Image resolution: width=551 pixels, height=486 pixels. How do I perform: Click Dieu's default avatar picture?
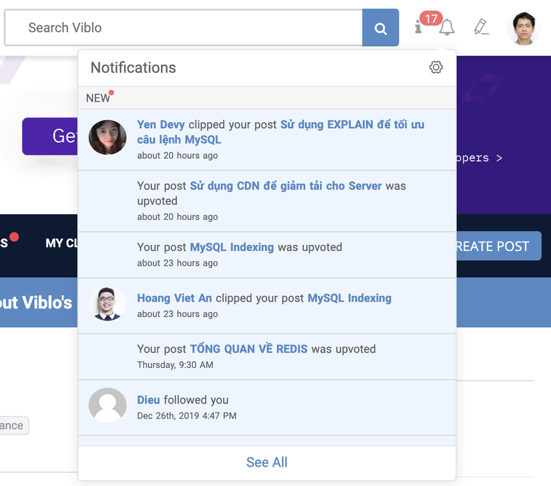108,405
